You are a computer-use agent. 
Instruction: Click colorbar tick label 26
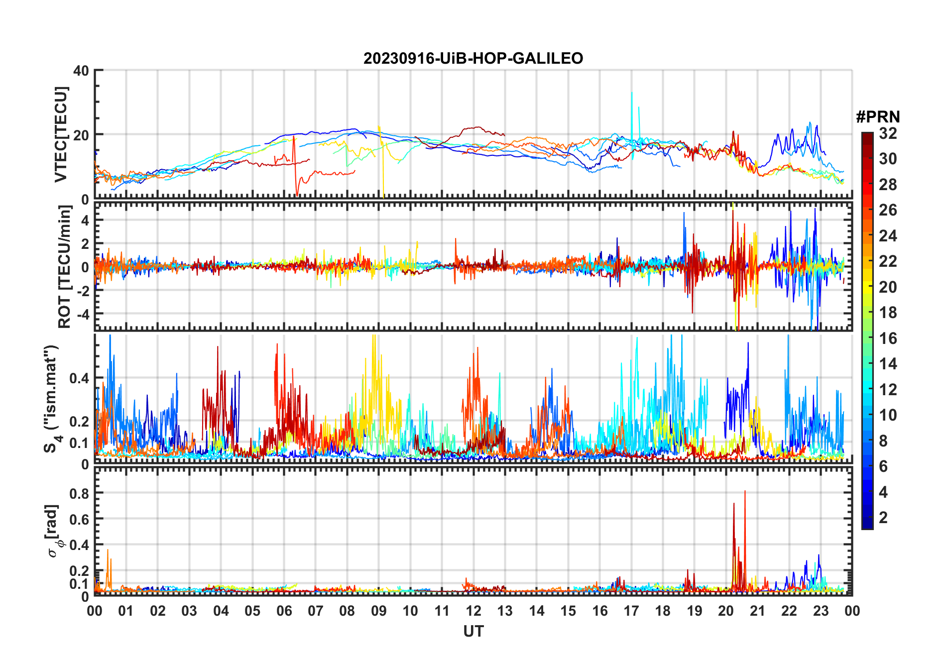pyautogui.click(x=888, y=210)
